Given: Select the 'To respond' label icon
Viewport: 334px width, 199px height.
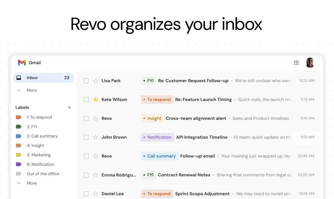Looking at the screenshot, I should pos(18,117).
